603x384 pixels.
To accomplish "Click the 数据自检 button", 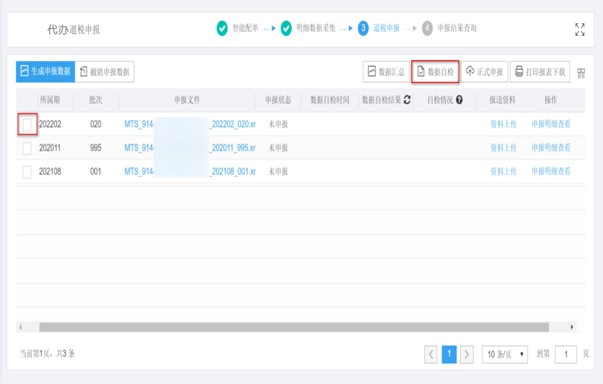I will (435, 71).
